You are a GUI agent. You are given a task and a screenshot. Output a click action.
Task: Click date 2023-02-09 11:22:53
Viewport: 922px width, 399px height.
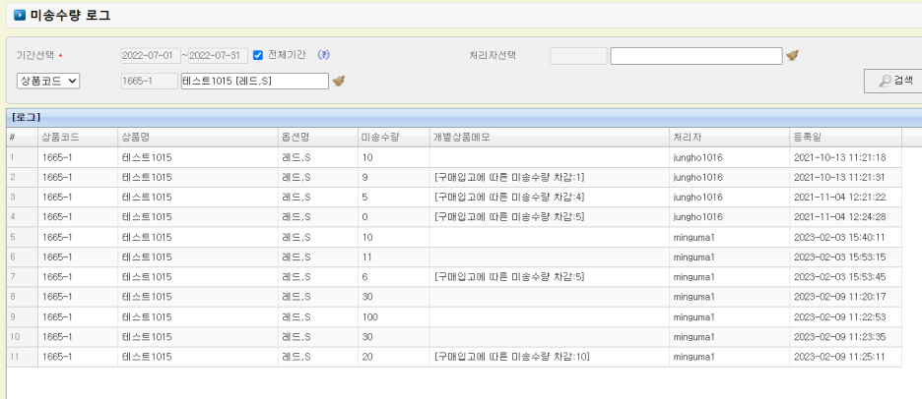[839, 316]
